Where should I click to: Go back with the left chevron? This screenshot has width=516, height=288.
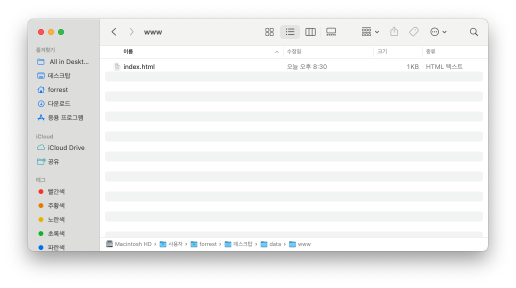point(114,32)
